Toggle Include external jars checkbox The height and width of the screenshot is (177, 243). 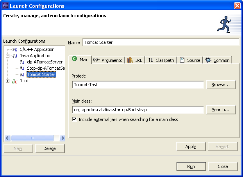tap(75, 119)
